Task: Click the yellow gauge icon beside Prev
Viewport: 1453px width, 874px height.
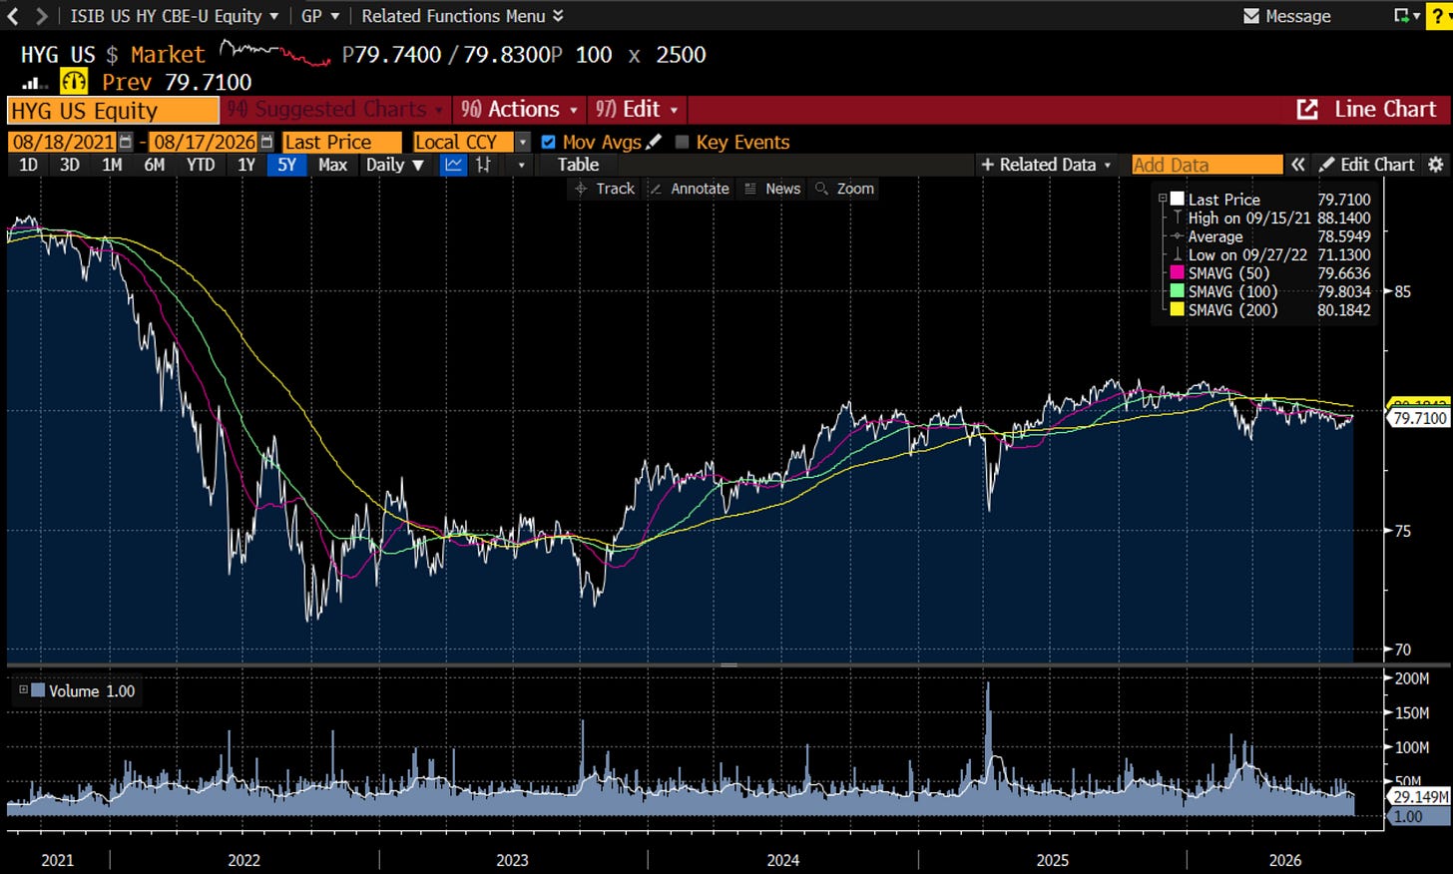Action: pos(74,82)
